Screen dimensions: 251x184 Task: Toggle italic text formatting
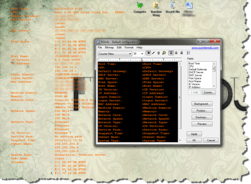tap(153, 53)
